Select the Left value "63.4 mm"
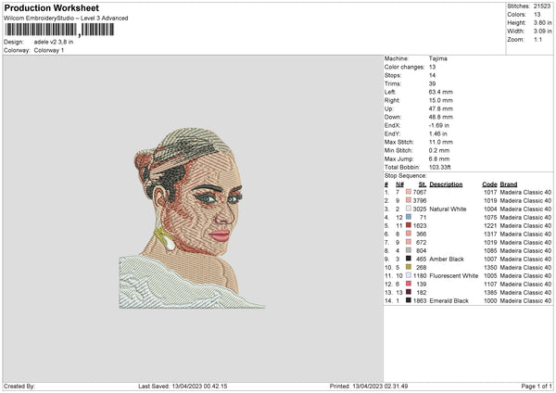 [441, 92]
